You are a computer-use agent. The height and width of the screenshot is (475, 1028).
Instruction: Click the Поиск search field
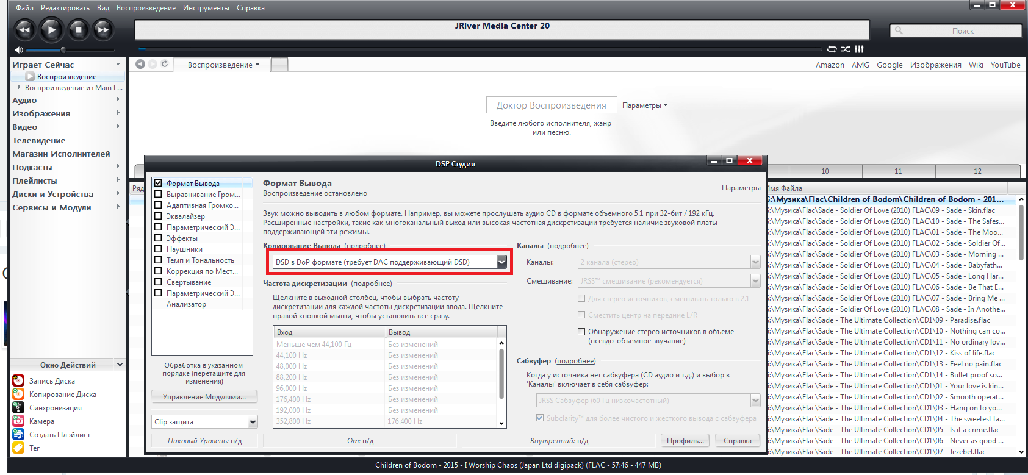955,30
